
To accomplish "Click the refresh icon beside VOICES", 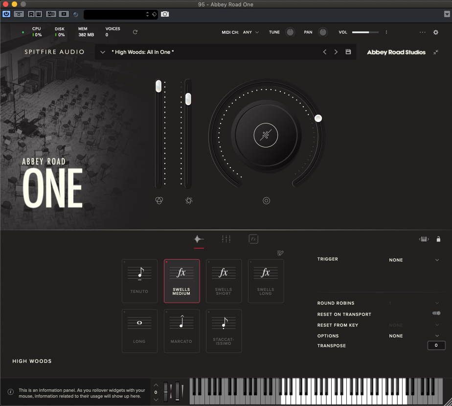I will (x=136, y=32).
